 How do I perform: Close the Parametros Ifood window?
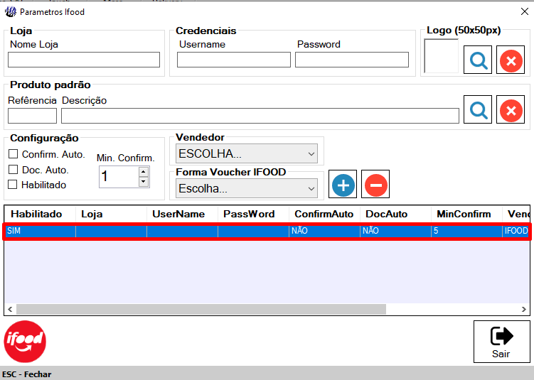point(525,11)
